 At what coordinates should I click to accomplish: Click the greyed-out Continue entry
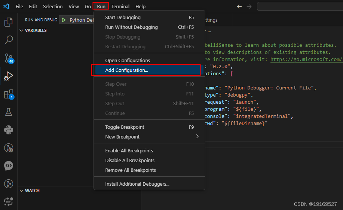(149, 113)
